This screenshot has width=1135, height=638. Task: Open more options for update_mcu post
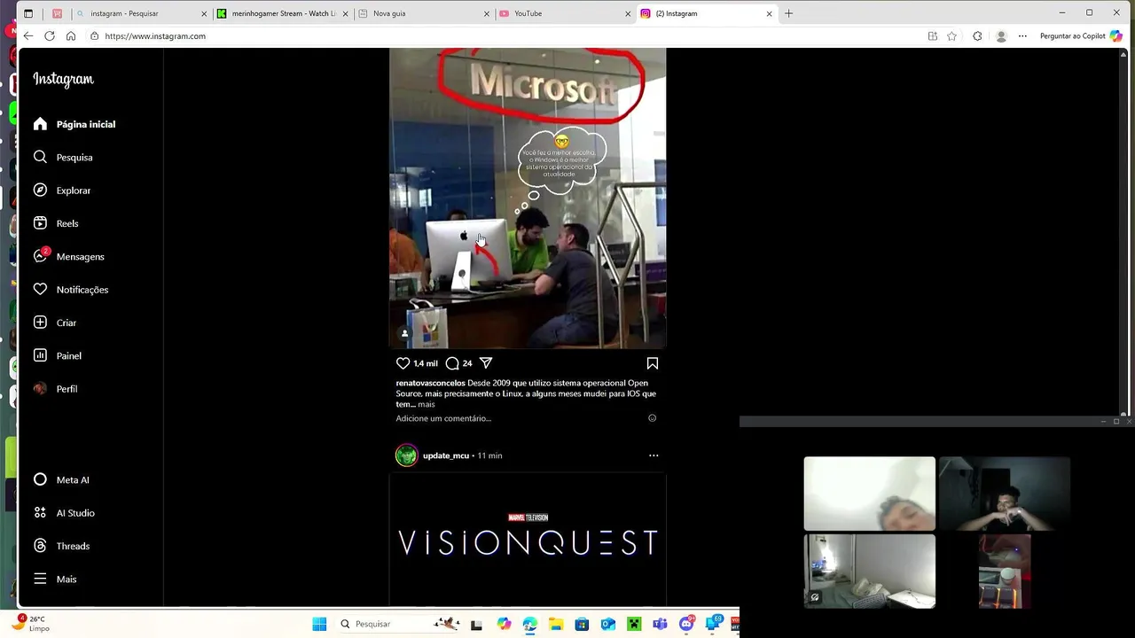(x=654, y=455)
